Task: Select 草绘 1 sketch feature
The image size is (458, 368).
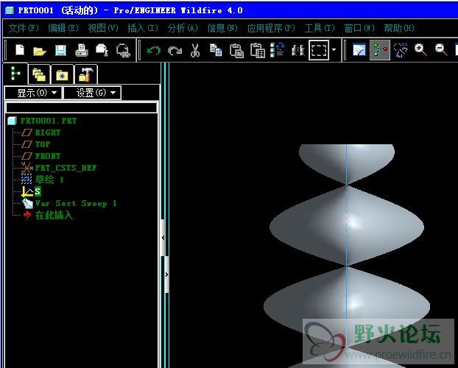Action: [49, 180]
